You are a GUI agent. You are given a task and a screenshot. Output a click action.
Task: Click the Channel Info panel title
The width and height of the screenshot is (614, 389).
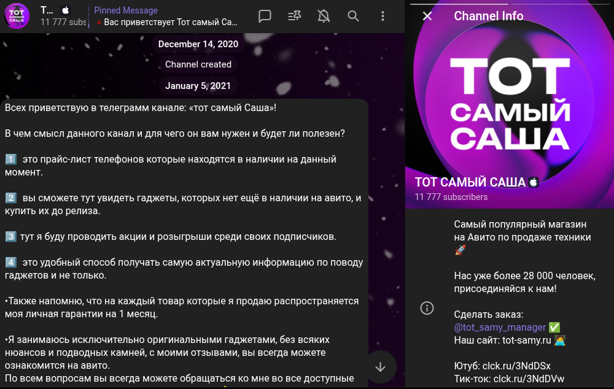[488, 16]
